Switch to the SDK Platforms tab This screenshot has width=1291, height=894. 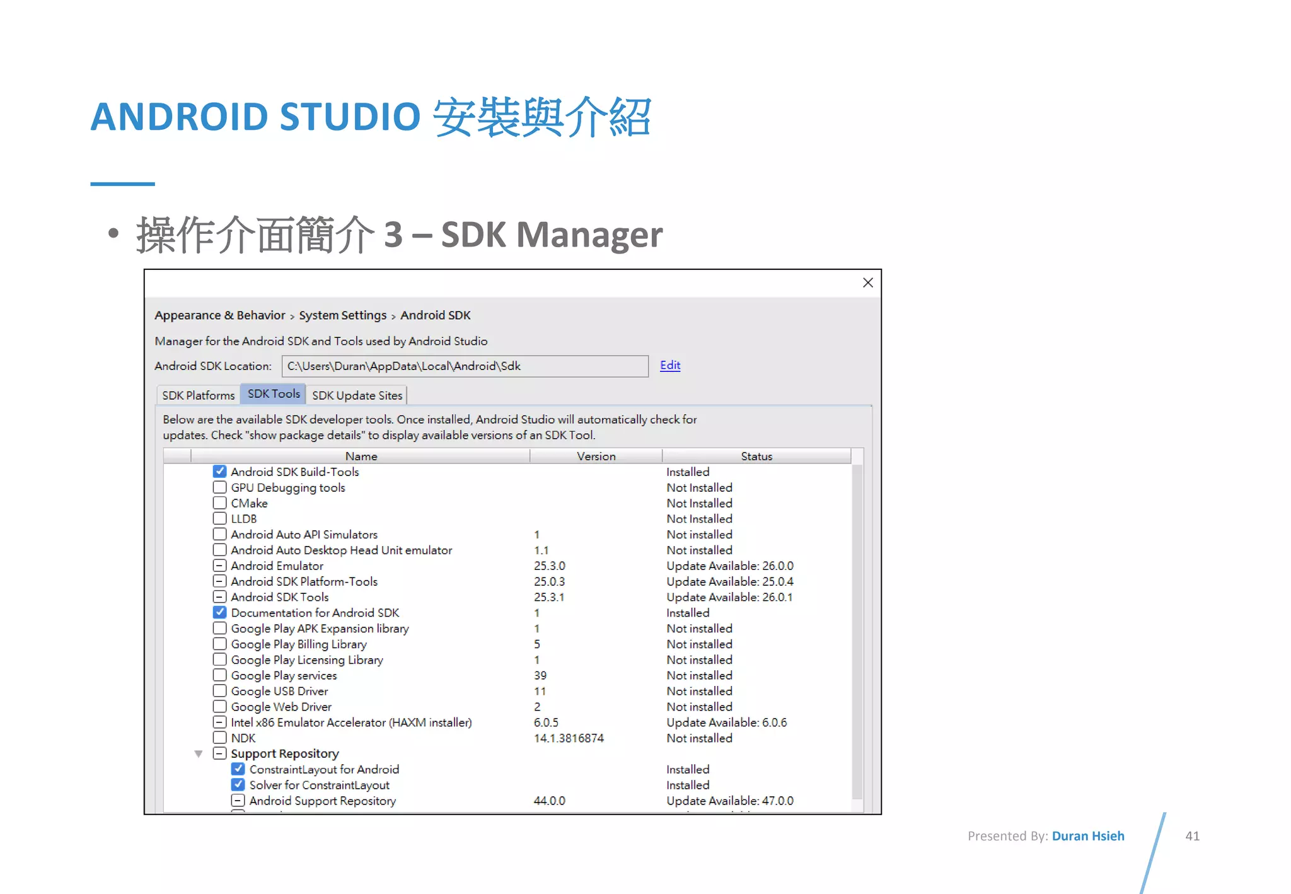click(x=199, y=395)
